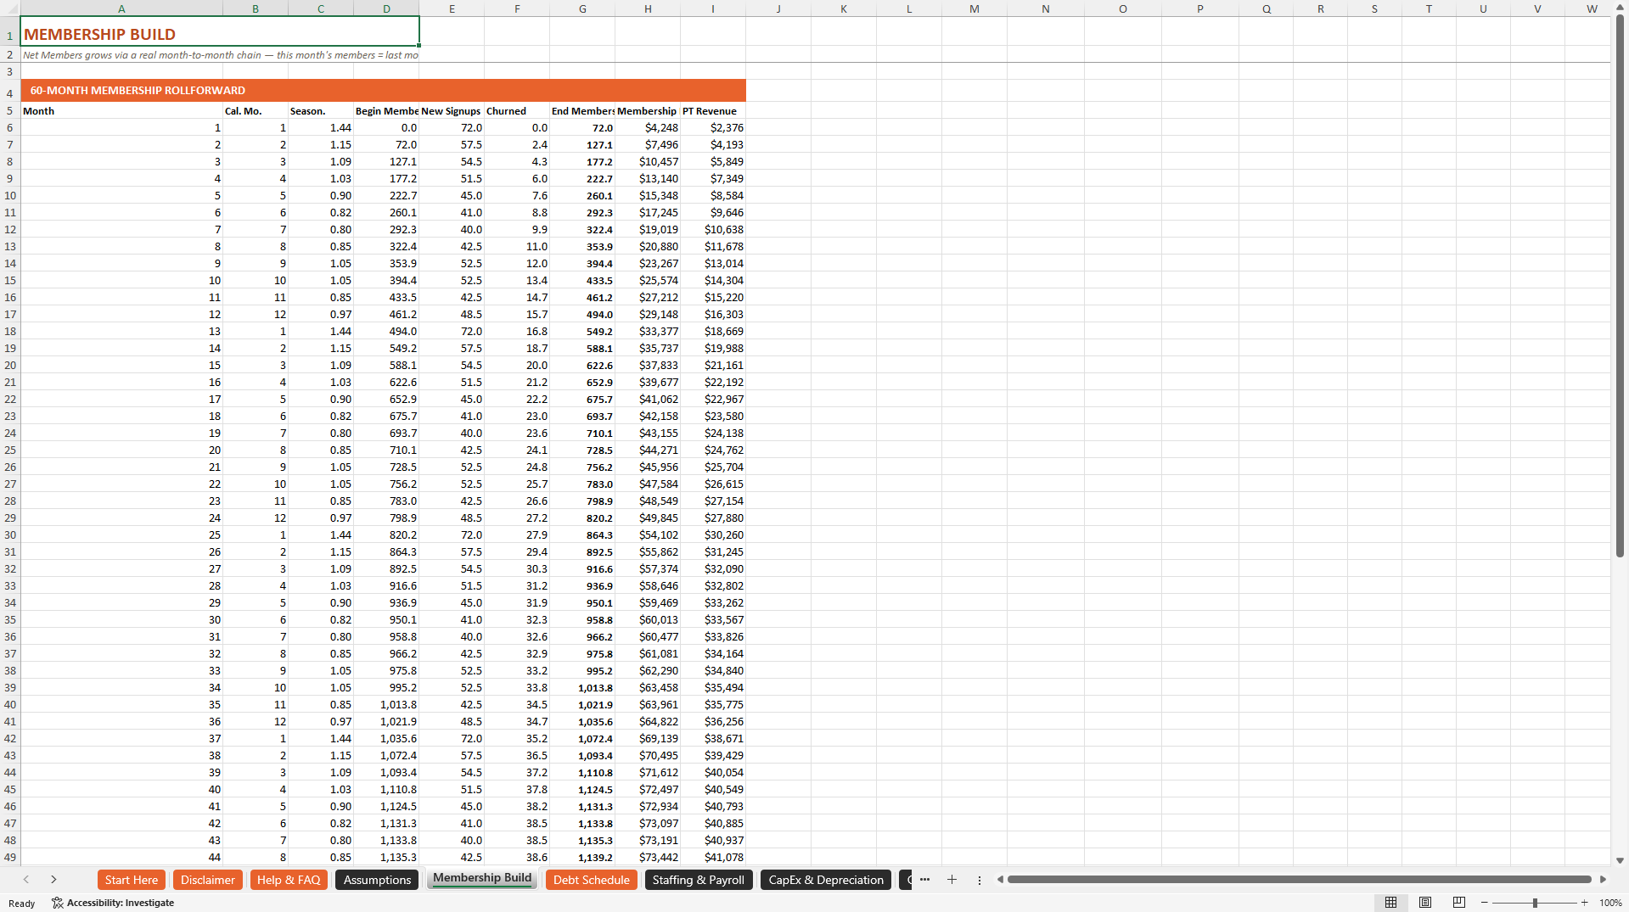Adjust the zoom slider handle
This screenshot has width=1629, height=912.
pos(1535,903)
